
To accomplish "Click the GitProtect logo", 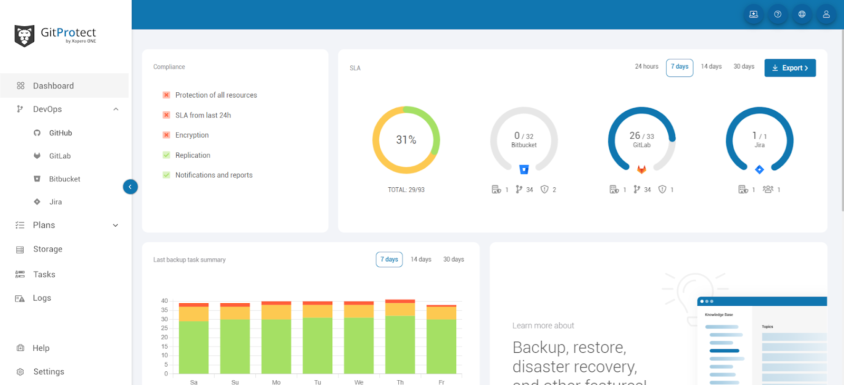I will [55, 36].
